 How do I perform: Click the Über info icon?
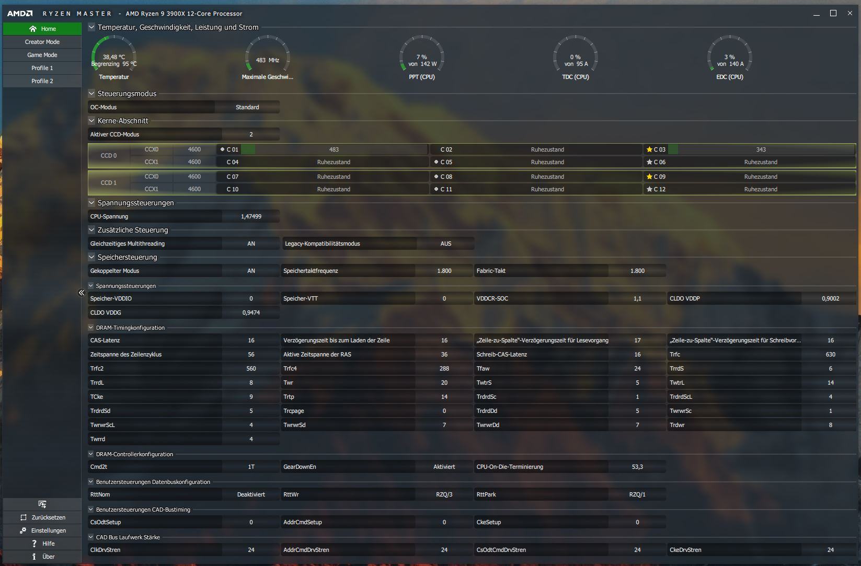[x=34, y=557]
